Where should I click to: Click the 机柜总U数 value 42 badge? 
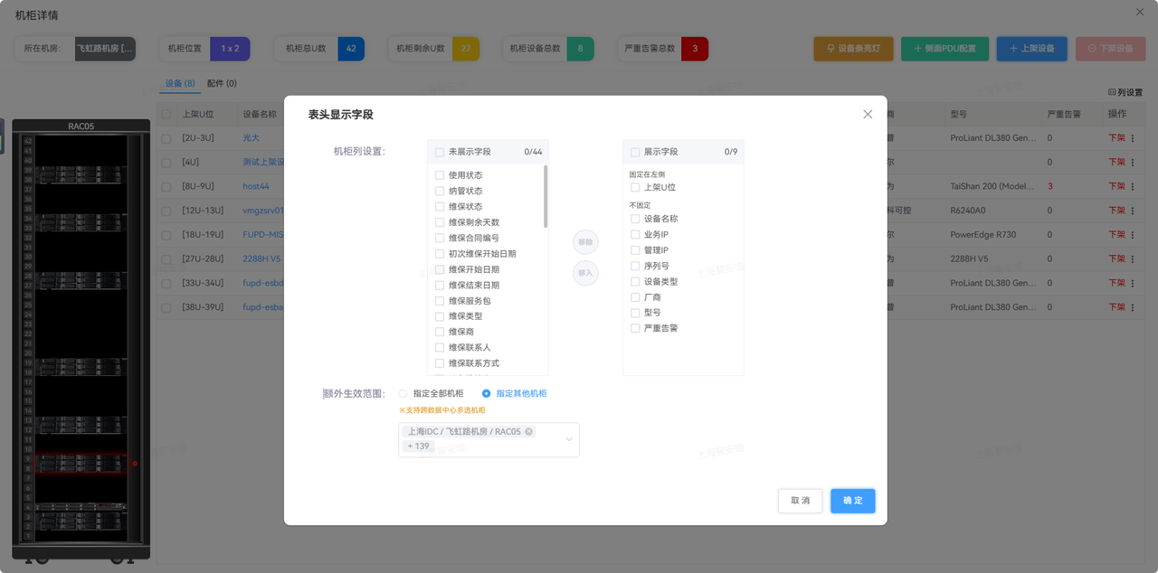click(x=351, y=49)
